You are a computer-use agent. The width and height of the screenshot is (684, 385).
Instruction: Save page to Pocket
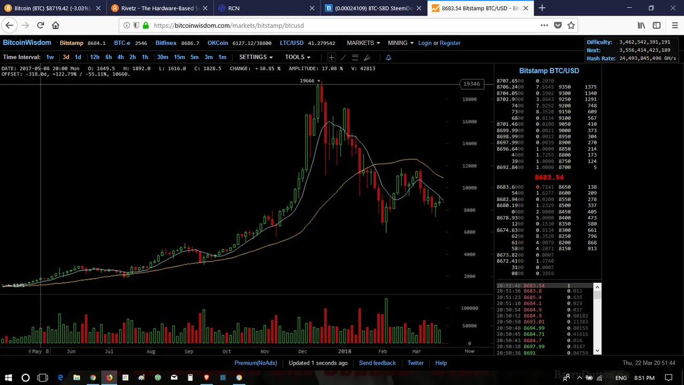pos(558,25)
